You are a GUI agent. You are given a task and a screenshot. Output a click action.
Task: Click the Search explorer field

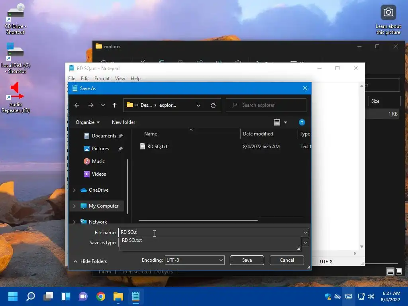click(x=266, y=105)
